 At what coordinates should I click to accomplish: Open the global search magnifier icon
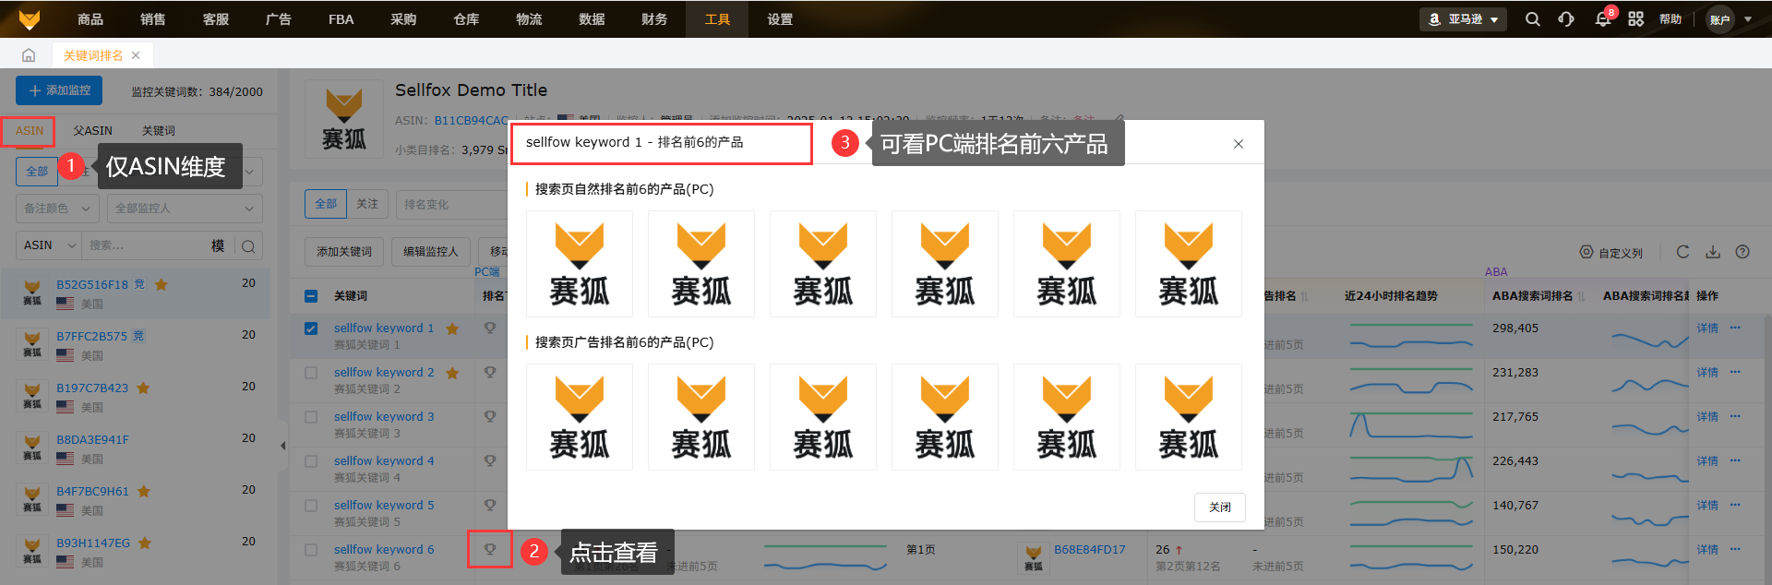pyautogui.click(x=1532, y=18)
